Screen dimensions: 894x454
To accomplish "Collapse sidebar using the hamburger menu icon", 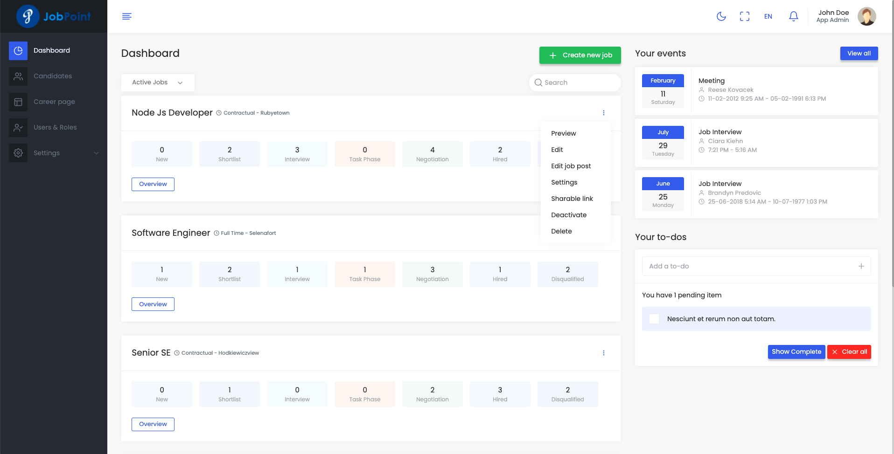I will pos(126,16).
